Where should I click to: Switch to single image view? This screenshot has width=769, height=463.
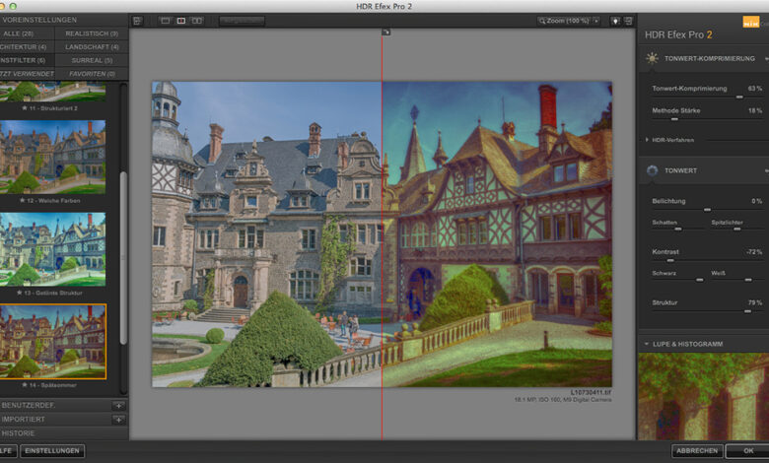pyautogui.click(x=165, y=21)
